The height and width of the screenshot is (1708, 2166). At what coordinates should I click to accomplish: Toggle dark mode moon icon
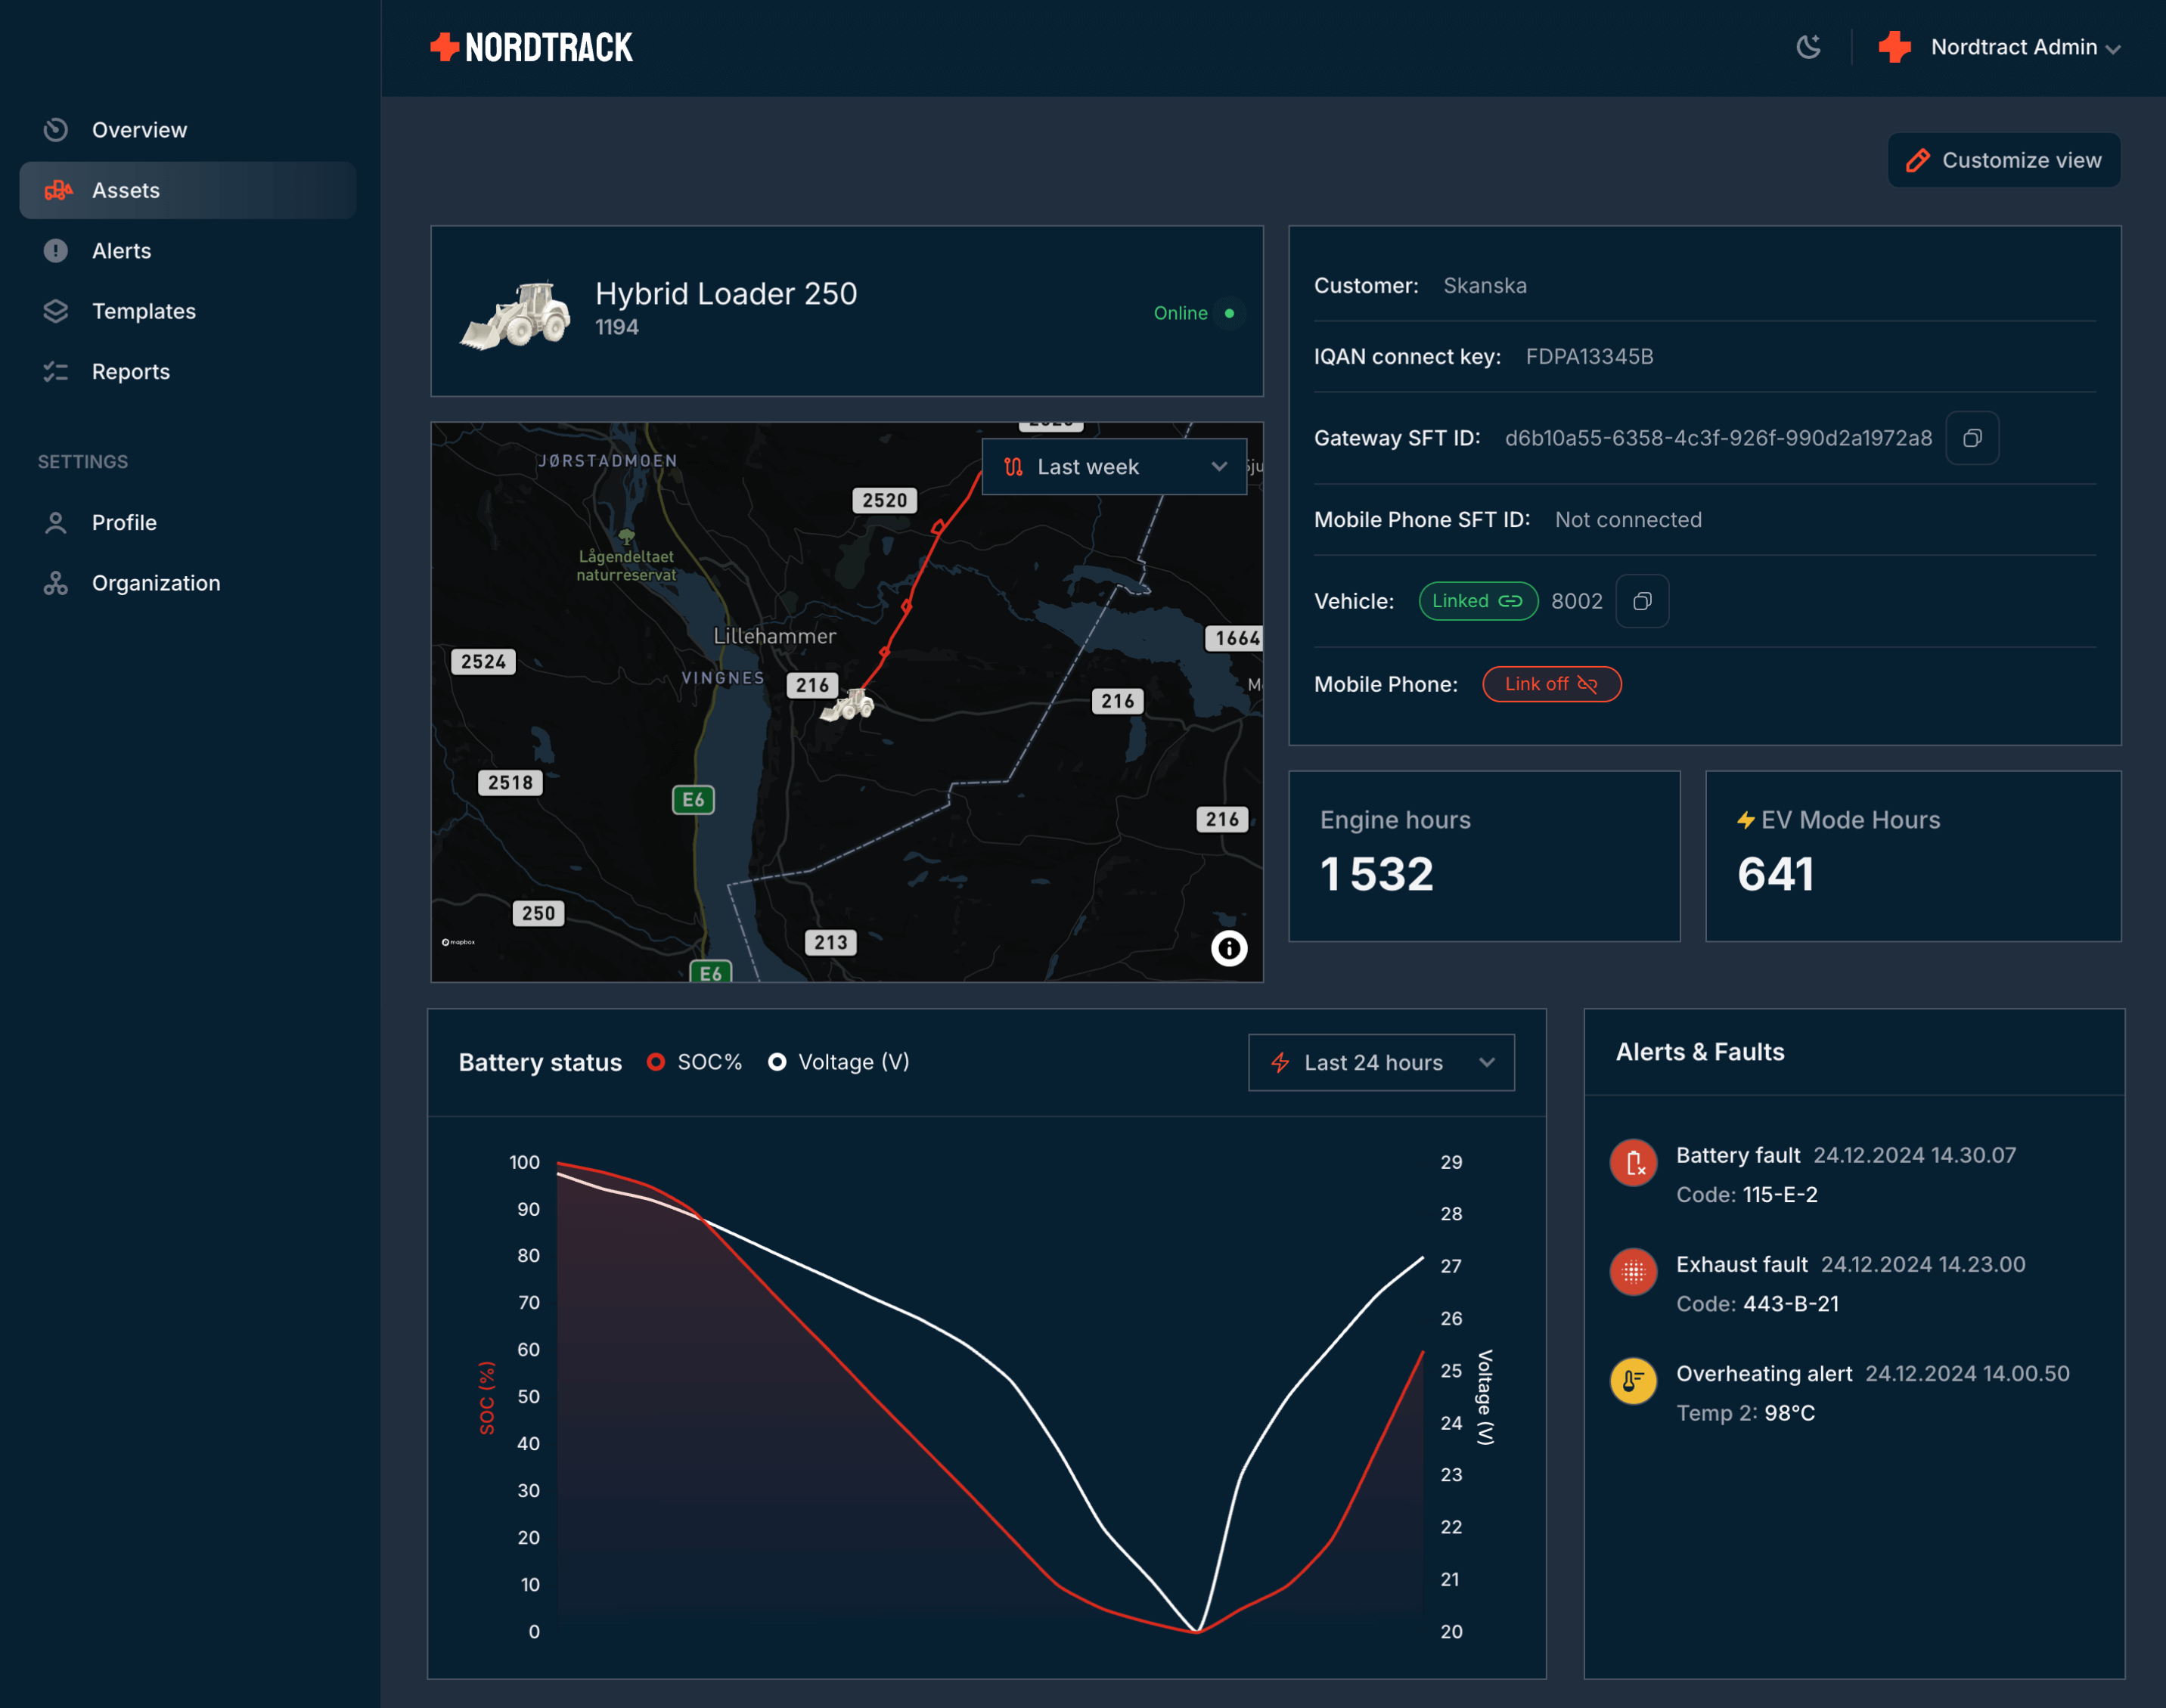point(1808,47)
